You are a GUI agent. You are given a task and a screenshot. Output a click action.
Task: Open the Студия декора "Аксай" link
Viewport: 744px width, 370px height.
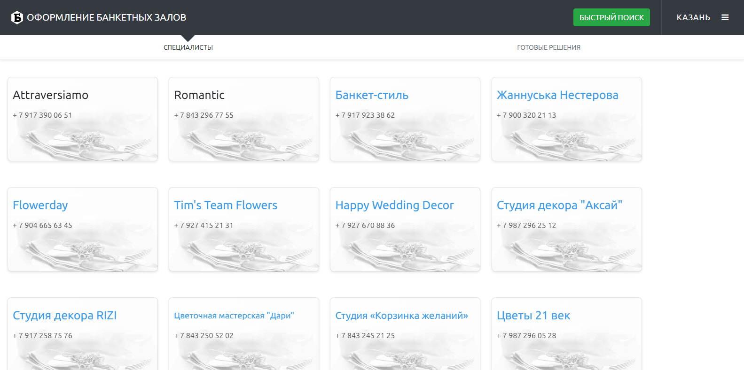559,205
